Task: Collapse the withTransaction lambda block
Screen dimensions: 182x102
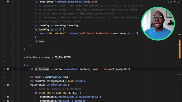Action: pyautogui.click(x=13, y=85)
